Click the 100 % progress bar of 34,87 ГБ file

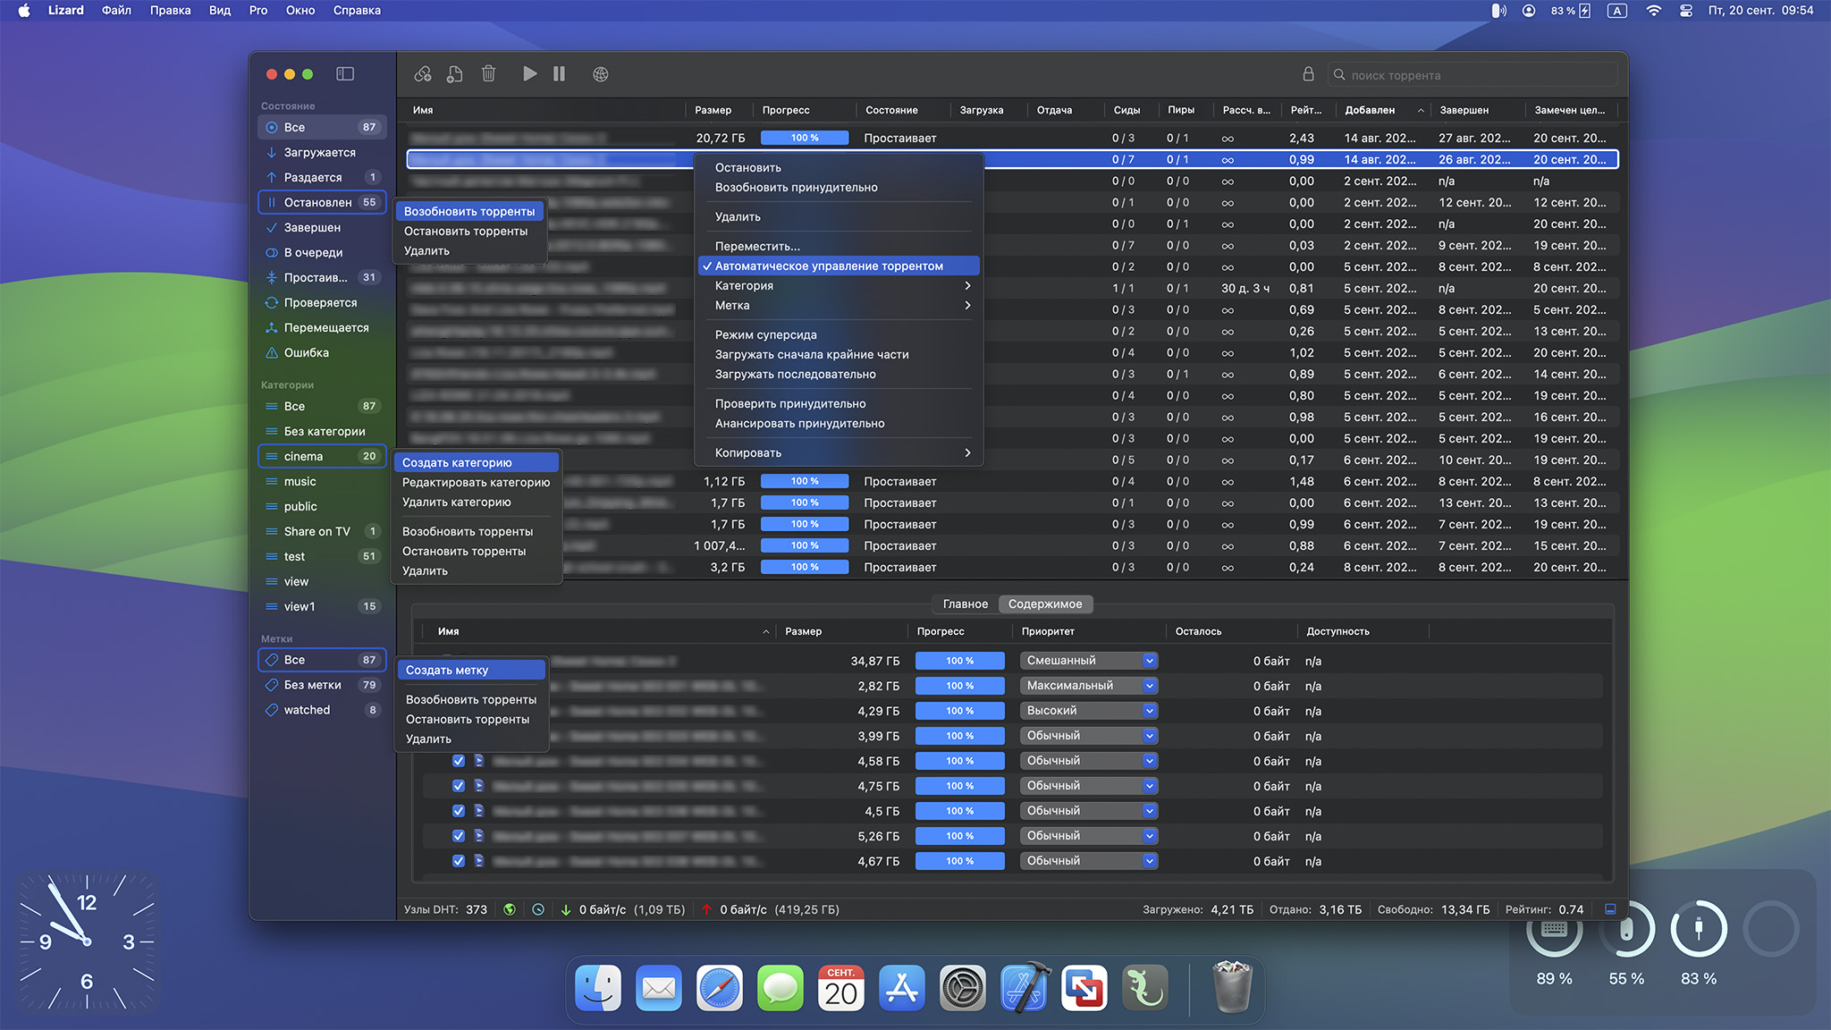[x=959, y=661]
